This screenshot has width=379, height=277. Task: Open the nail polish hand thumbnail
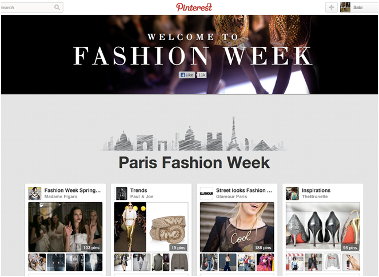pos(351,262)
